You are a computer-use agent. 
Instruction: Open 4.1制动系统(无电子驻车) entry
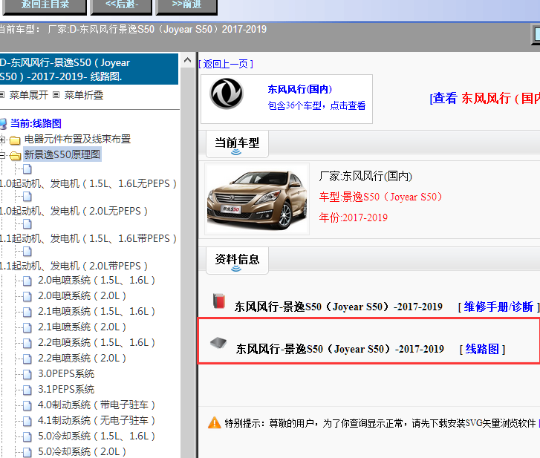click(97, 420)
